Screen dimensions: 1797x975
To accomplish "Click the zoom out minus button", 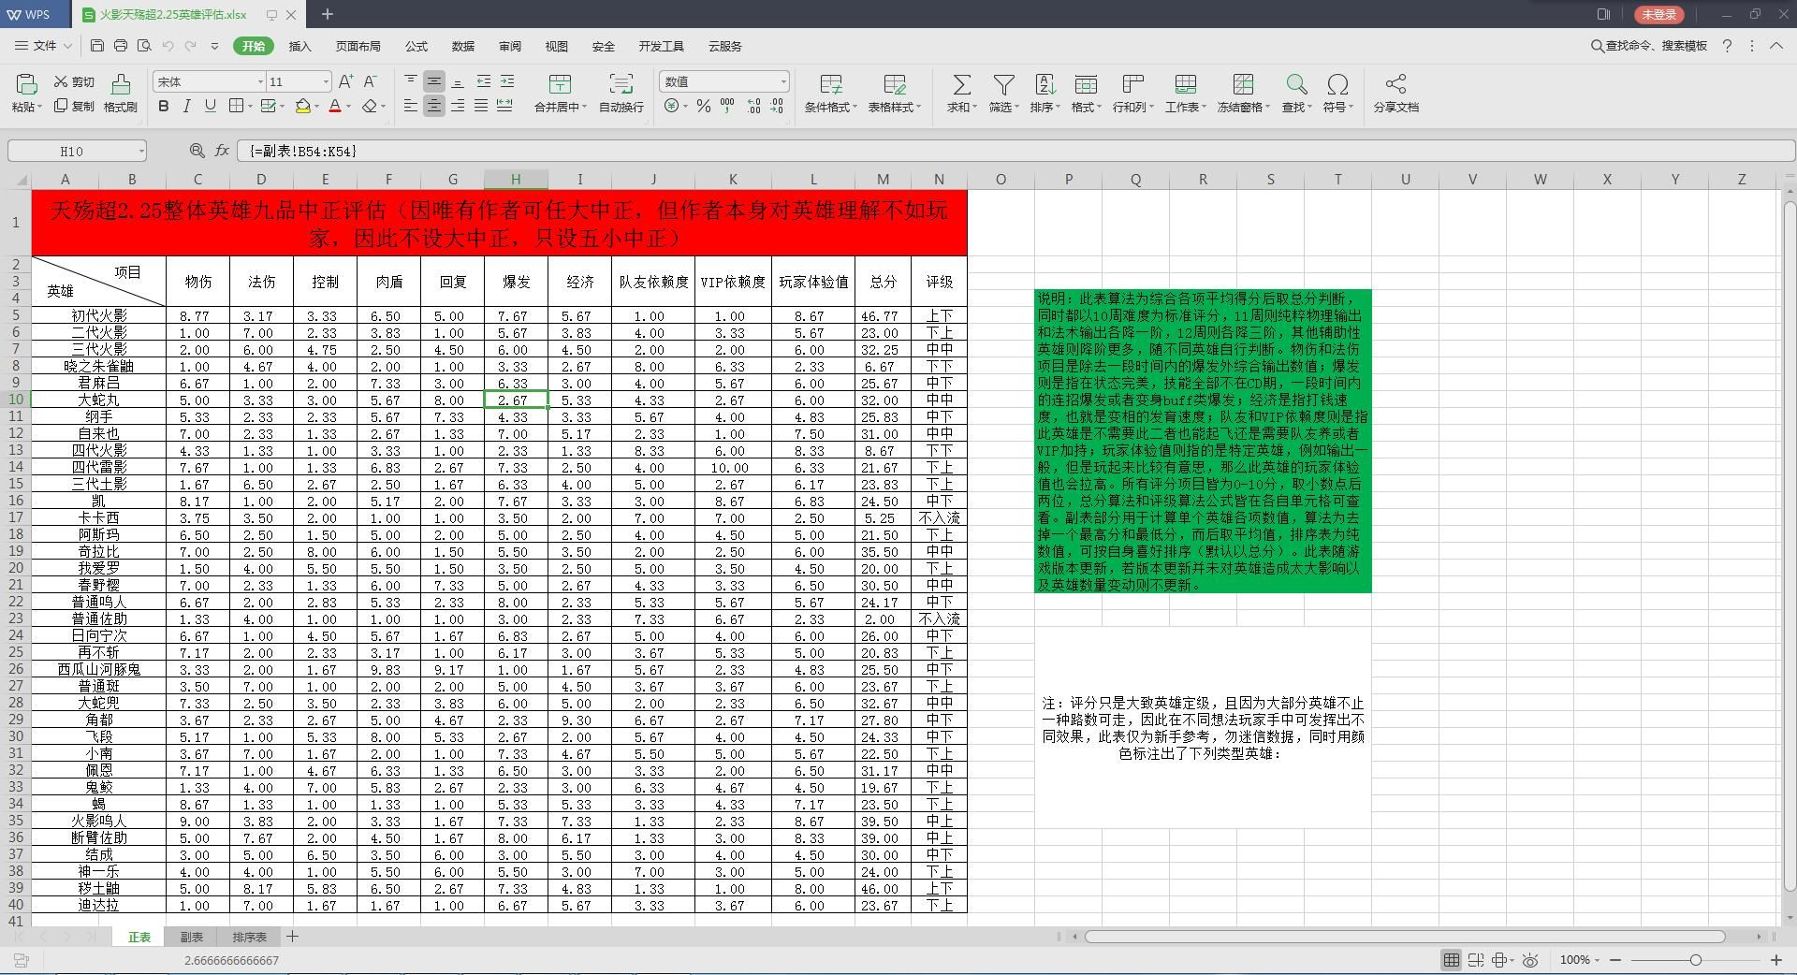I will [x=1616, y=960].
